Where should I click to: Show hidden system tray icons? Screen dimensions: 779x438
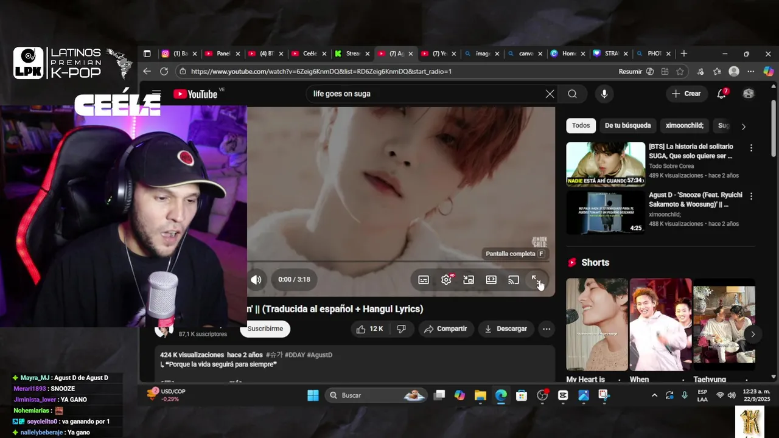(x=654, y=395)
